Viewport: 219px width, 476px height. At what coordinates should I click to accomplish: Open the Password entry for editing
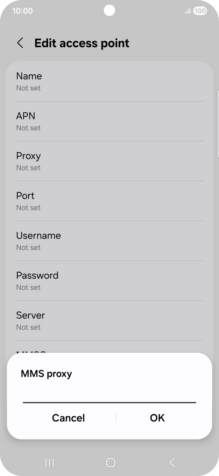(x=109, y=280)
